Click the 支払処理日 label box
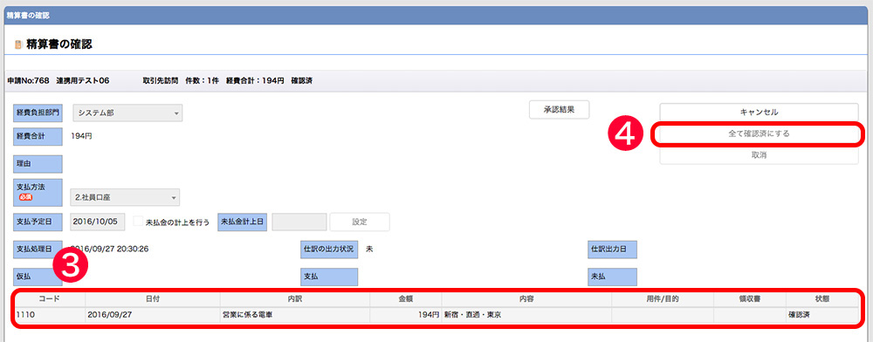This screenshot has height=342, width=873. (x=38, y=250)
